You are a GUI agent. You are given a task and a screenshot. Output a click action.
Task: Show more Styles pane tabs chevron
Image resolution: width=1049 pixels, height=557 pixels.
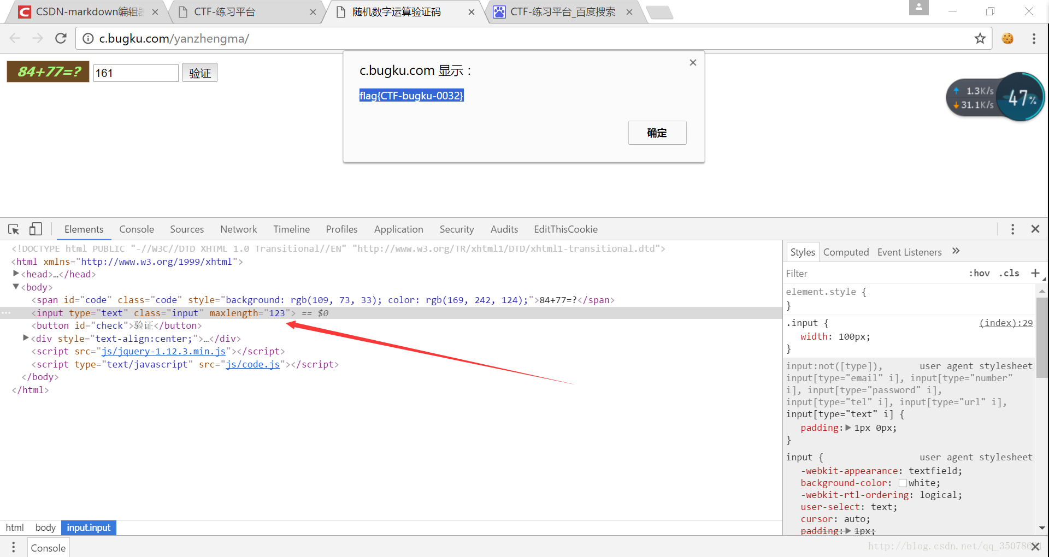pos(956,251)
